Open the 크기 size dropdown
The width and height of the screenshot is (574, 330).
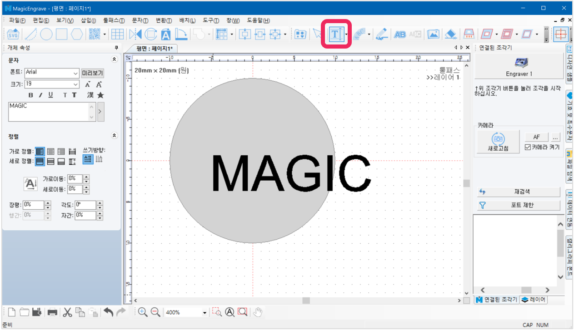pyautogui.click(x=75, y=84)
